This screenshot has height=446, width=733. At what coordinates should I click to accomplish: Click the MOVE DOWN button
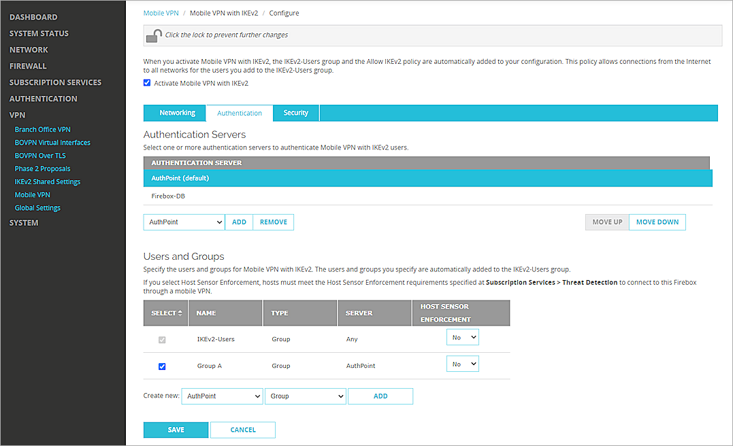[x=657, y=222]
